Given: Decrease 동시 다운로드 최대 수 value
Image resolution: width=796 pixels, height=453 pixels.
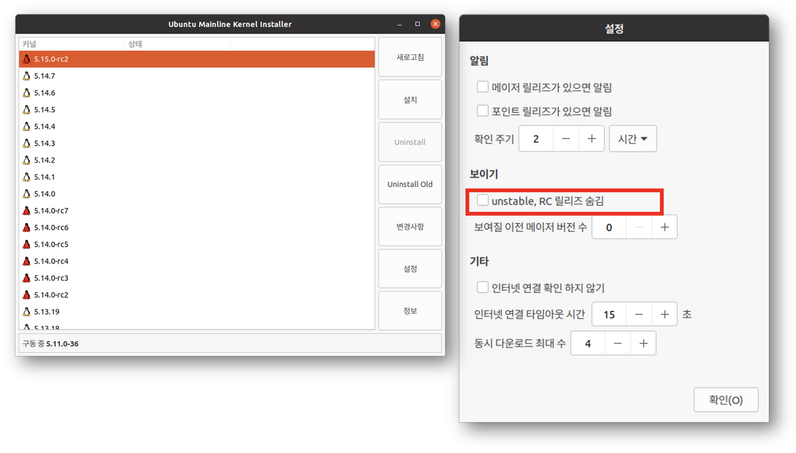Looking at the screenshot, I should [618, 343].
